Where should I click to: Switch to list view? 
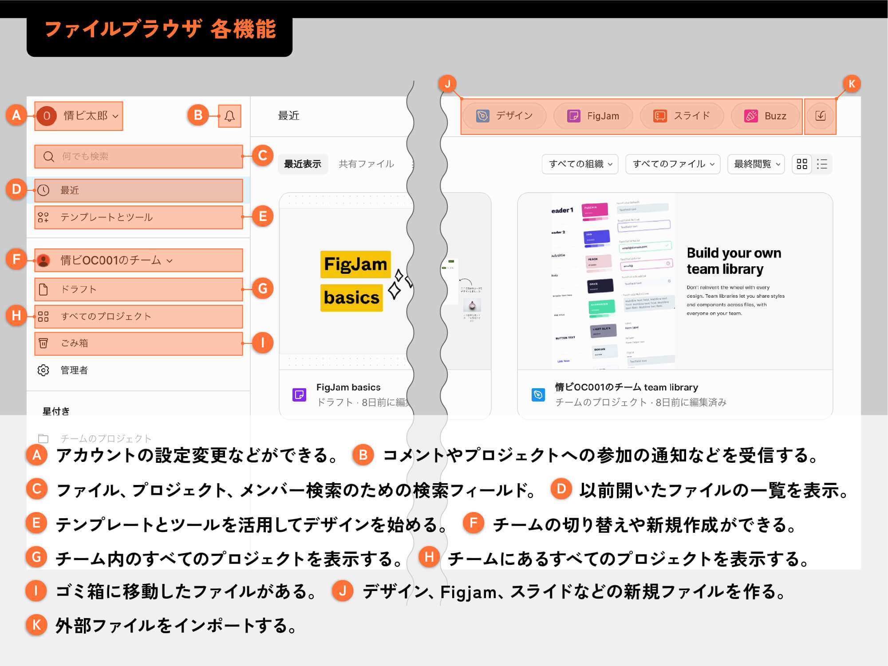(x=822, y=164)
